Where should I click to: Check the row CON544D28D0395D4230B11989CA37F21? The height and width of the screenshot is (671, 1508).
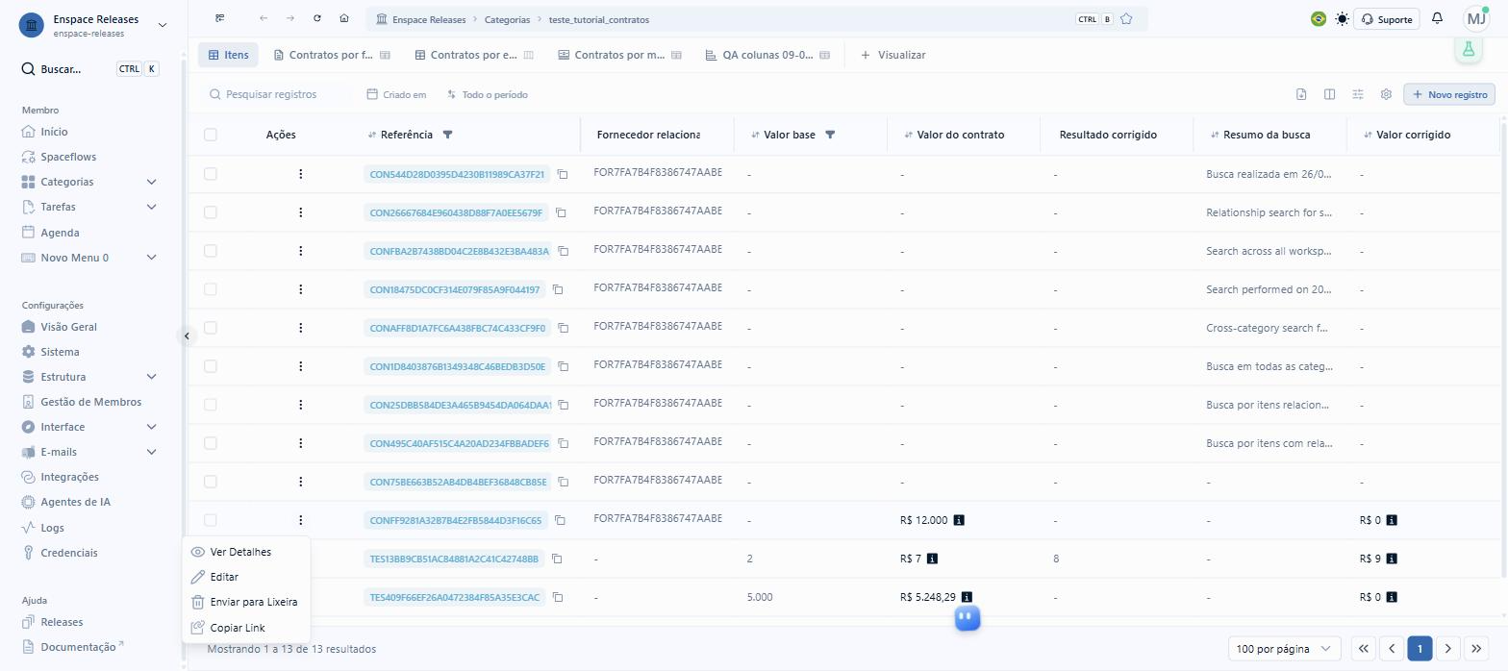point(211,174)
